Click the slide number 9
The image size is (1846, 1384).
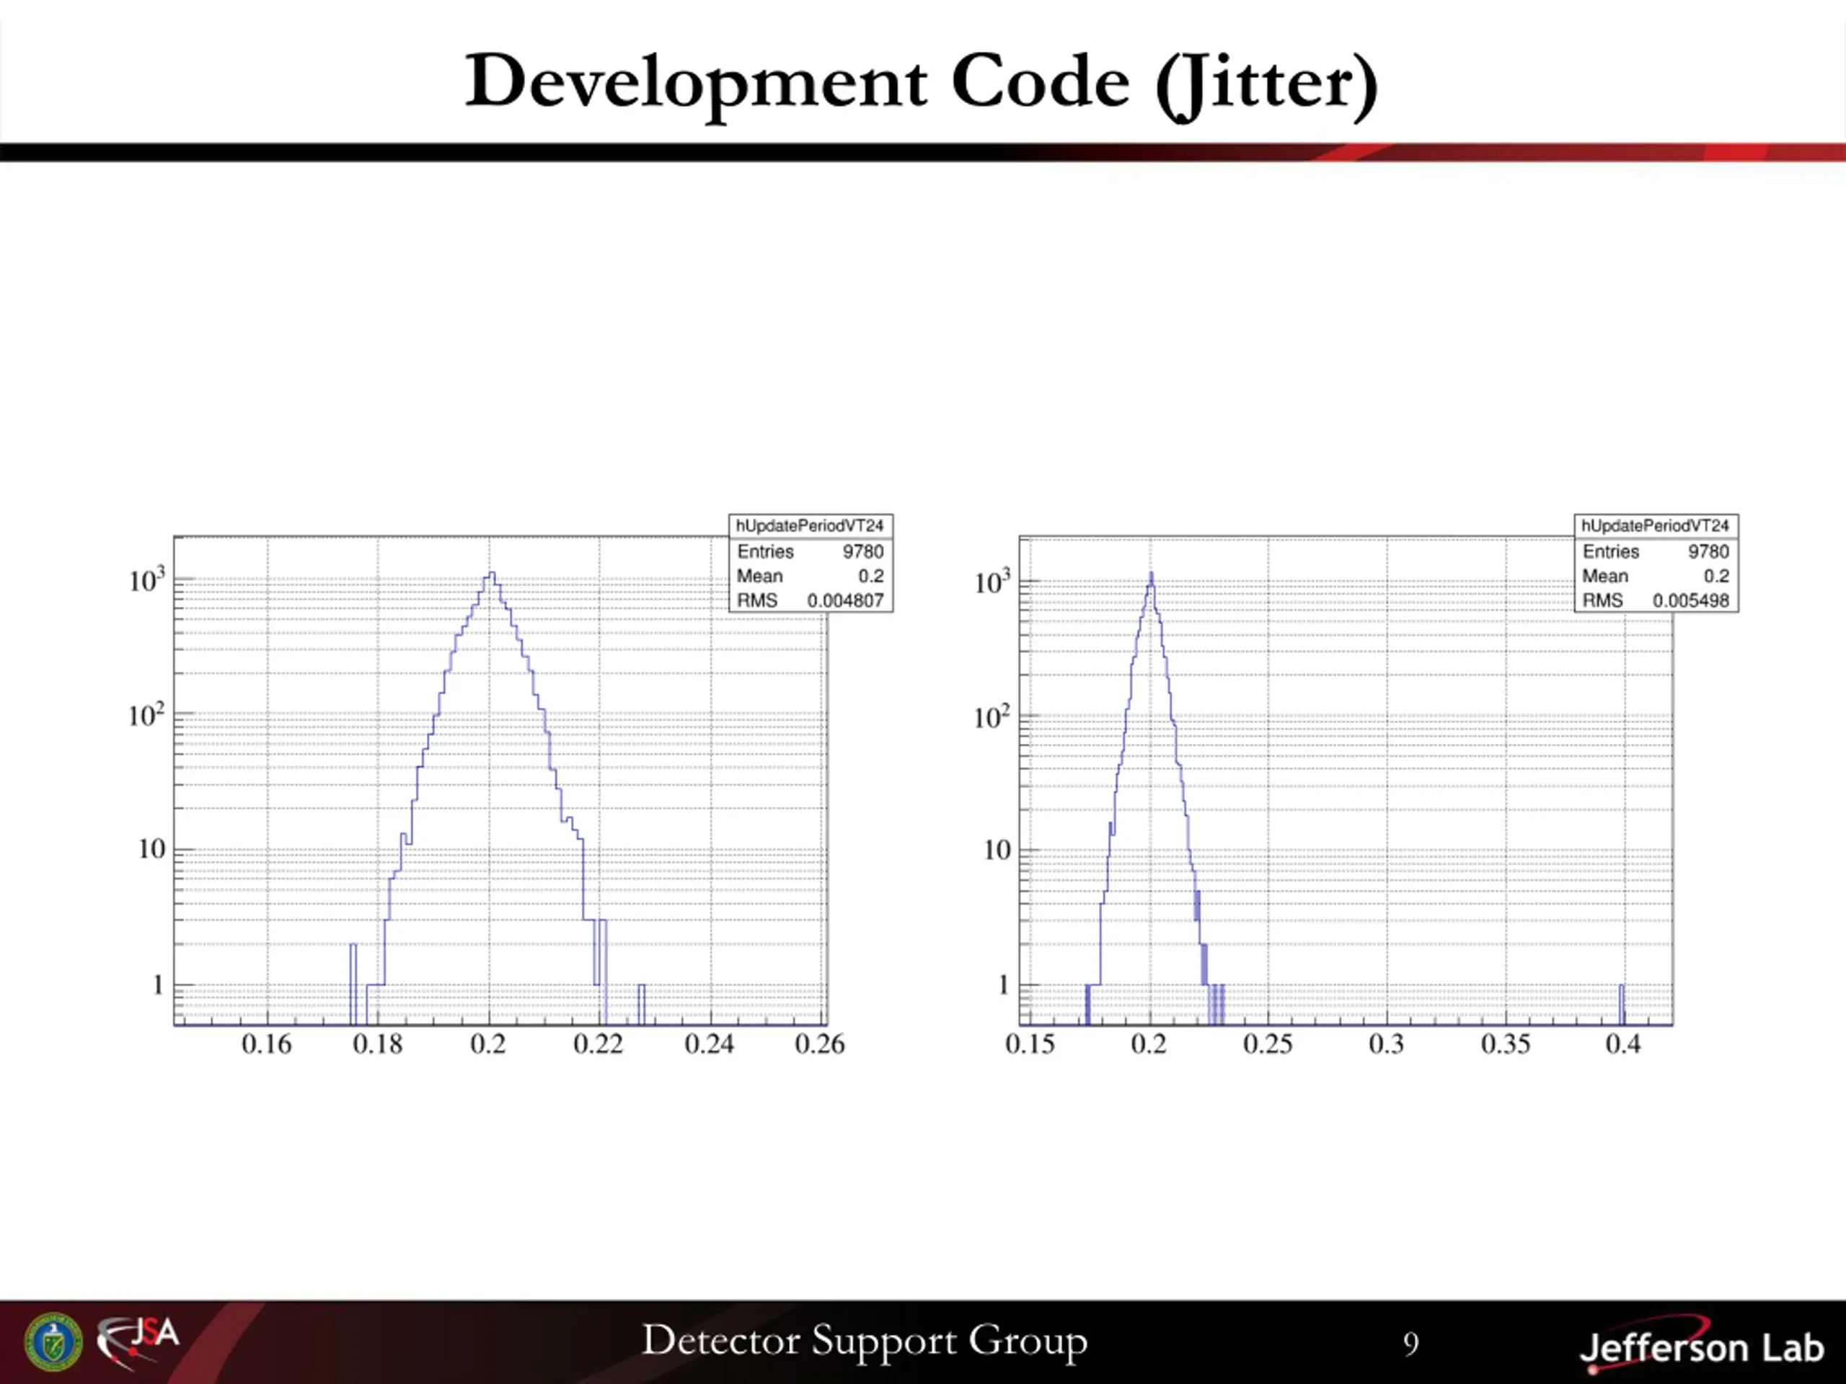pyautogui.click(x=1410, y=1344)
